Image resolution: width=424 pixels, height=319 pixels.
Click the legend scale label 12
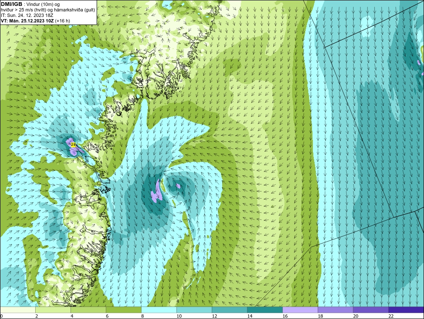click(214, 316)
